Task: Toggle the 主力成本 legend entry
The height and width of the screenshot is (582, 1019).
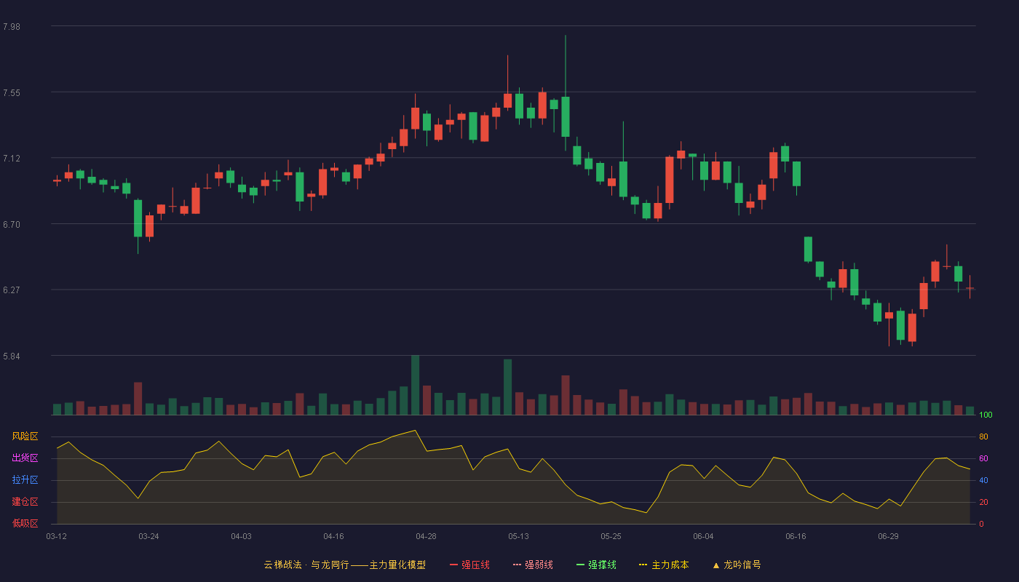Action: 664,565
